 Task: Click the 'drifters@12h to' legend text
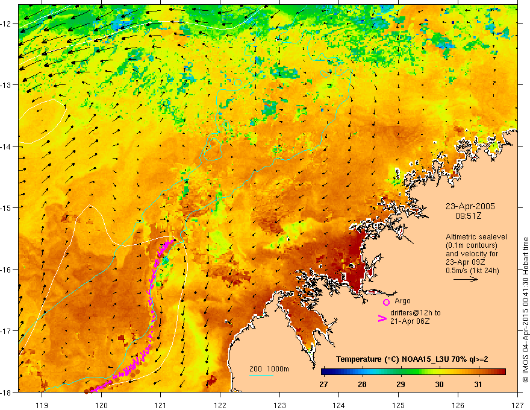tap(416, 313)
